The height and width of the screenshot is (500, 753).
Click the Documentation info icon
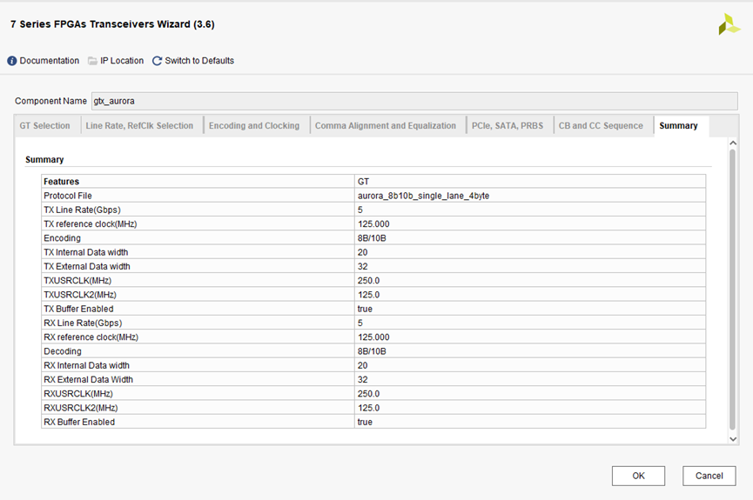click(x=12, y=61)
